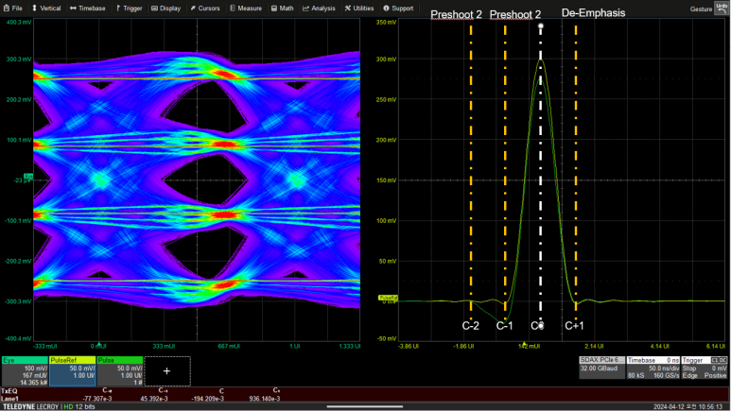The width and height of the screenshot is (731, 411).
Task: Open the Pulse trace descriptor box
Action: coord(120,371)
